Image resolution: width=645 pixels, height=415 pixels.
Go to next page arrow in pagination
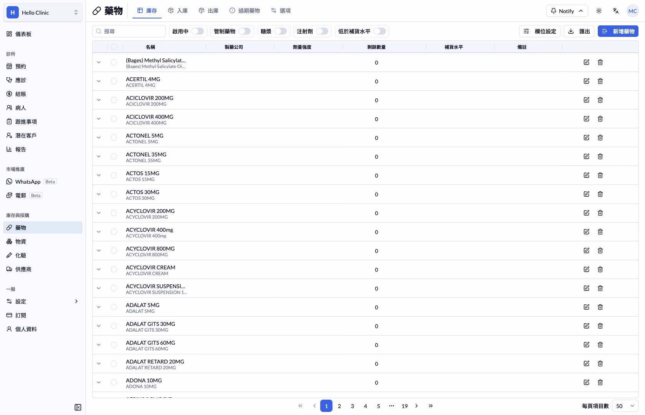pos(417,406)
